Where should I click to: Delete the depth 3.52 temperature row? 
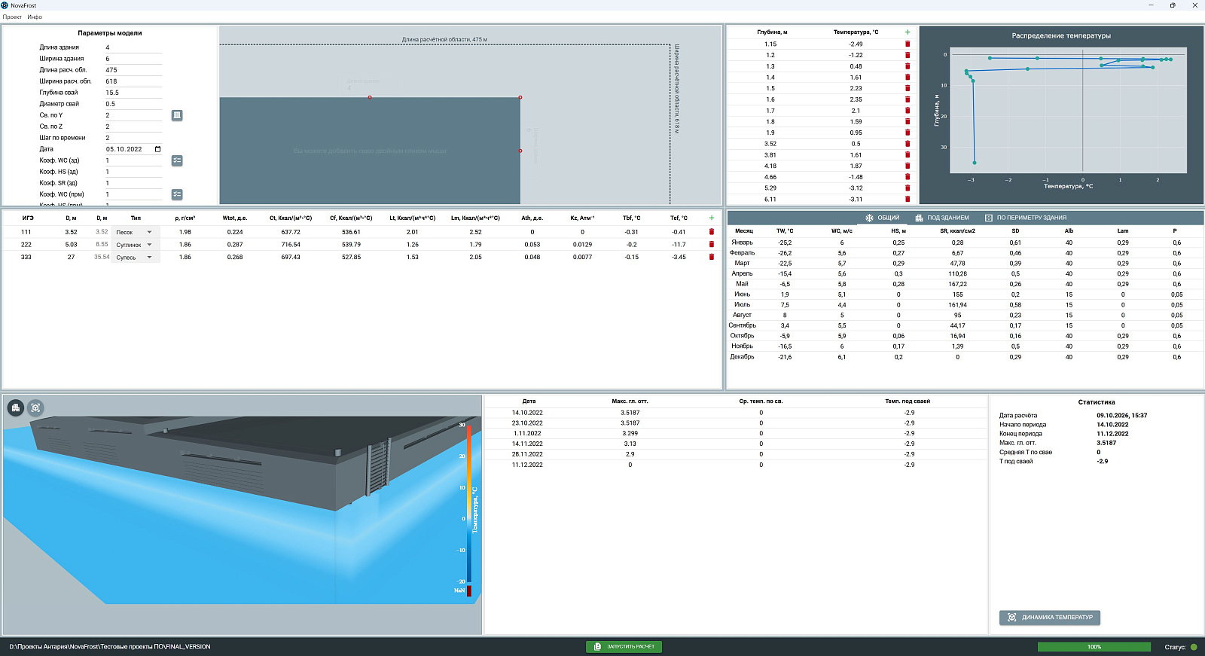coord(908,144)
